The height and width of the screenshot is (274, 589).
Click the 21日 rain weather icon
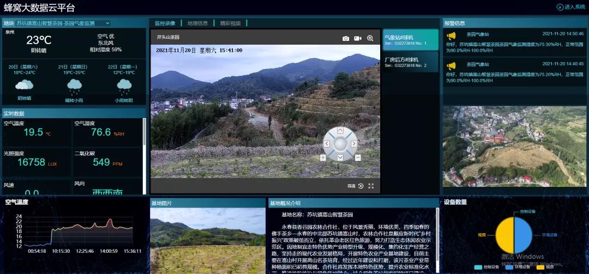(x=74, y=86)
